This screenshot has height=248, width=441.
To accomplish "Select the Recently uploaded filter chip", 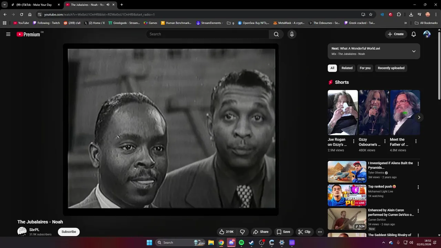I will pyautogui.click(x=391, y=68).
